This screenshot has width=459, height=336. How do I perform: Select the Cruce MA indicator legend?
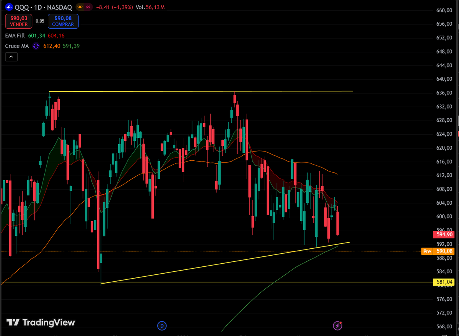[x=17, y=46]
